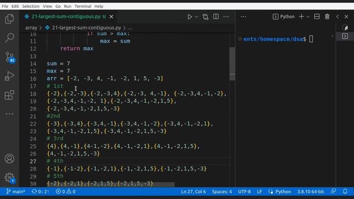
Task: Open the Source Control view
Action: (10, 57)
